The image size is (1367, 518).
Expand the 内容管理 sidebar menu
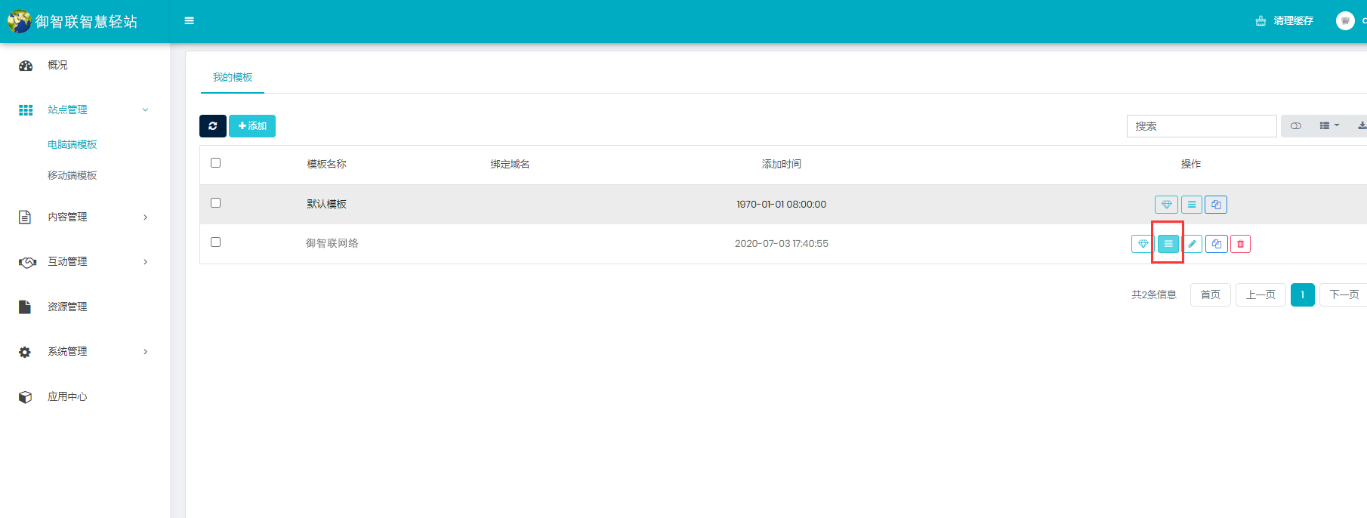click(83, 217)
